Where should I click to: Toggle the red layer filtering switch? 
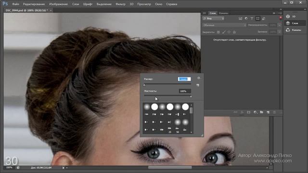pos(281,18)
